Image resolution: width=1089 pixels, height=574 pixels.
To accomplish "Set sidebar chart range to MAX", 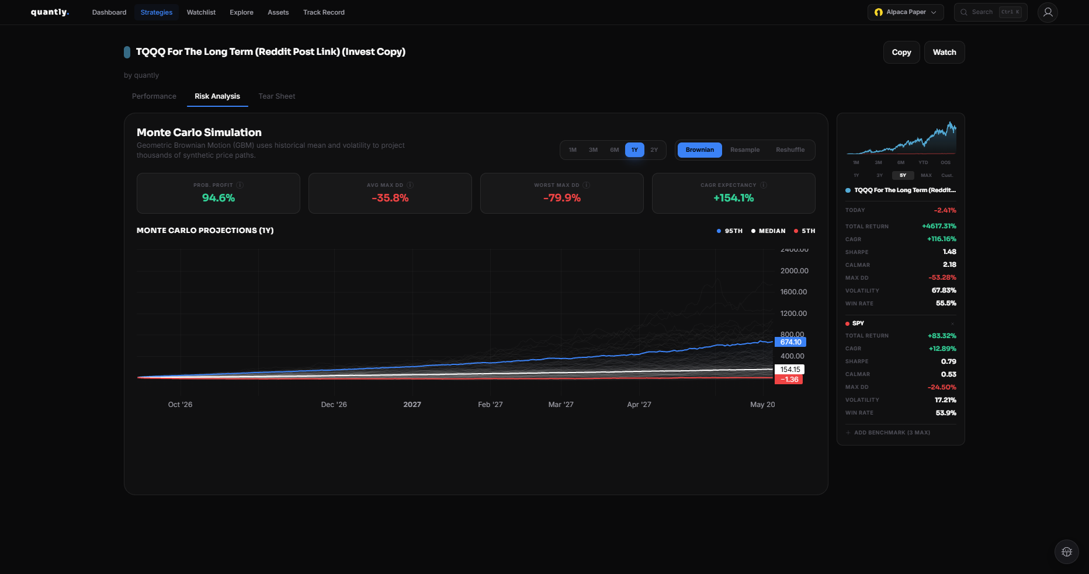I will pos(926,175).
